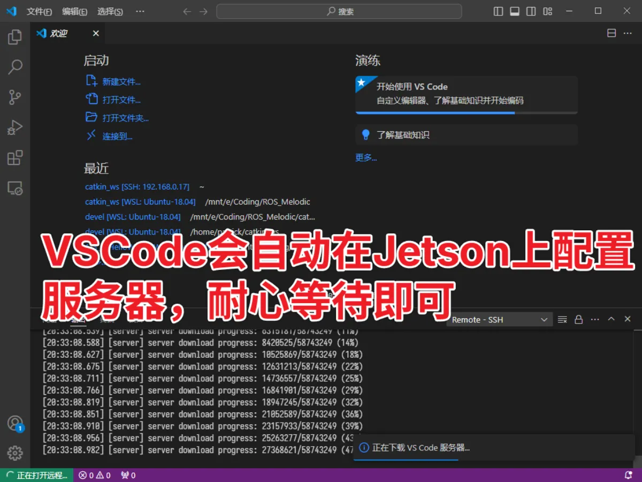The height and width of the screenshot is (482, 642).
Task: Open the Accounts icon above the gear
Action: coord(14,423)
